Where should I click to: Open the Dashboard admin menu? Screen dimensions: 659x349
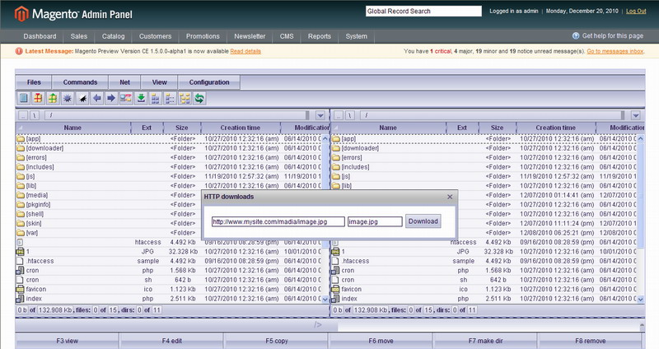40,36
